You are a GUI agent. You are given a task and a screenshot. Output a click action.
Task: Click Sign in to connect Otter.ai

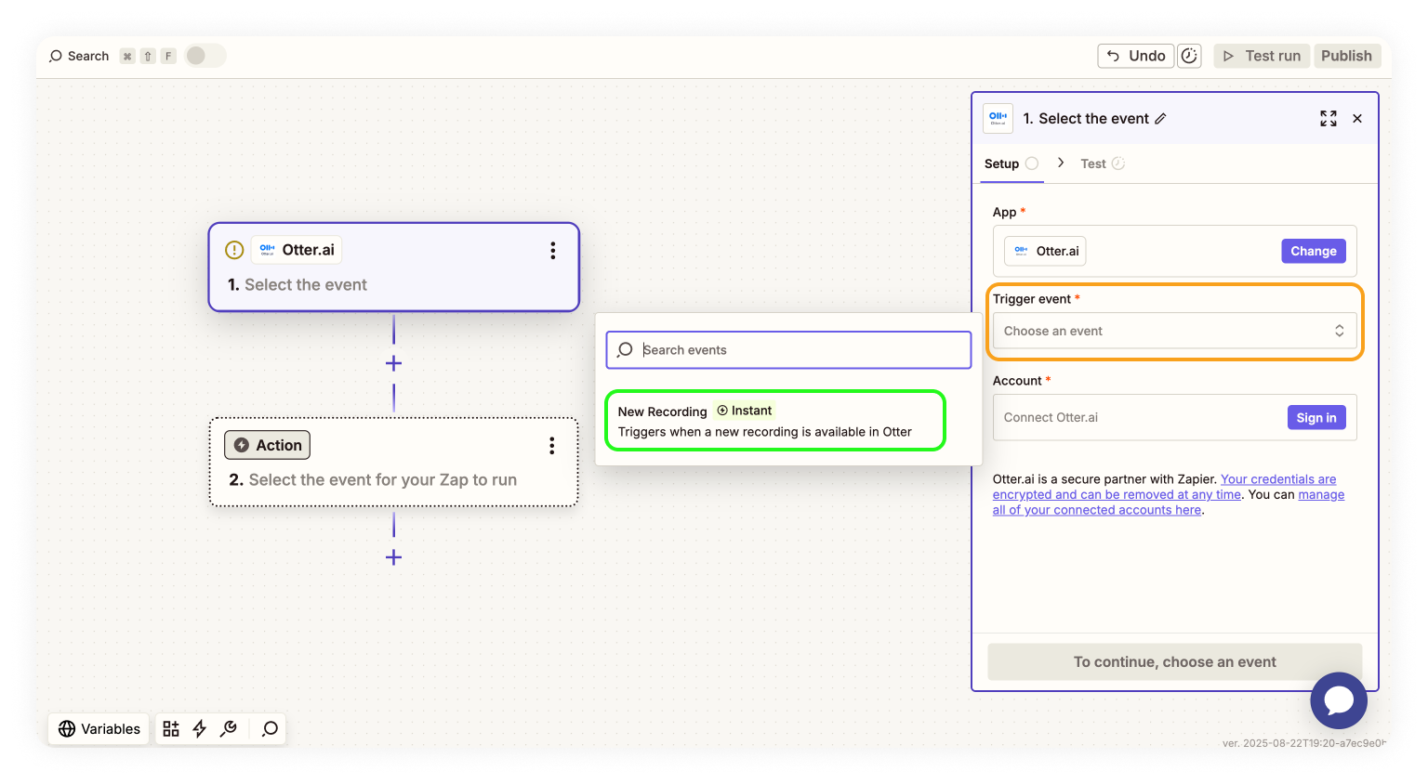pyautogui.click(x=1316, y=418)
